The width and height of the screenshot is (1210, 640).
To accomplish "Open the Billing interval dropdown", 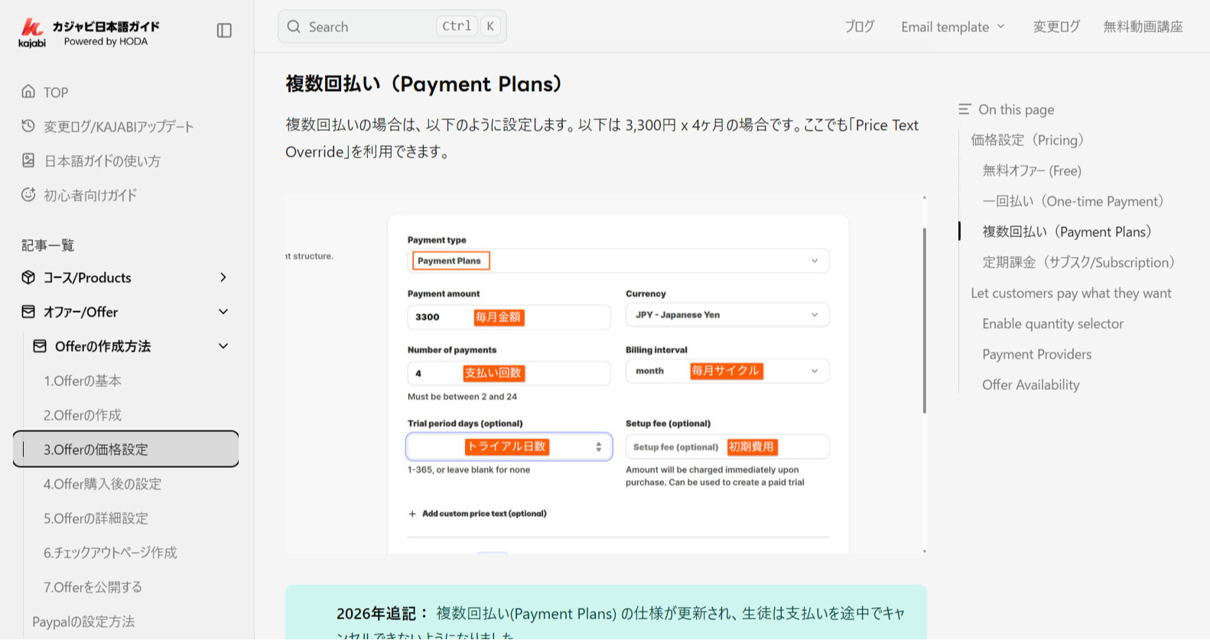I will [727, 371].
